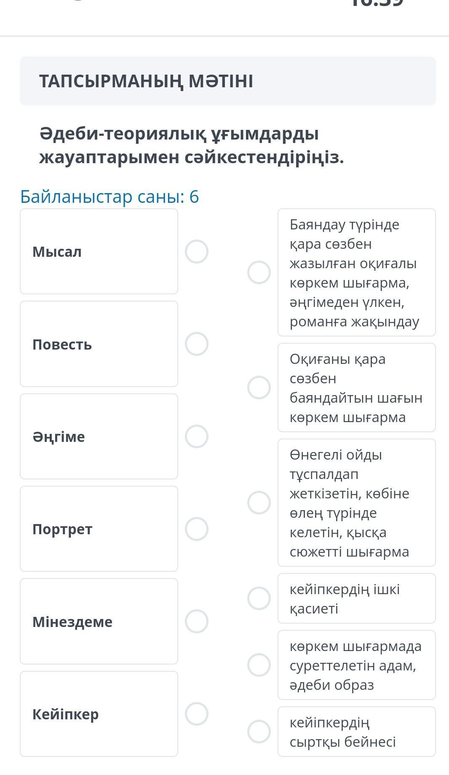Viewport: 449px width, 775px height.
Task: Click the Повесть term card
Action: pos(99,344)
